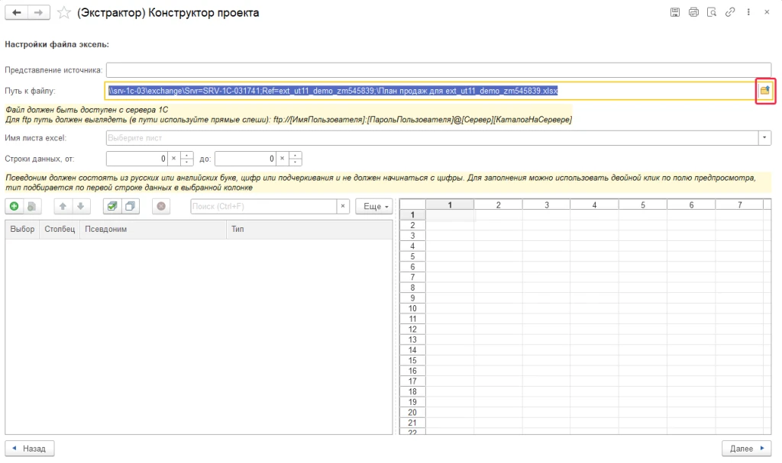The image size is (782, 463).
Task: Click the save diskette icon in header
Action: (x=675, y=12)
